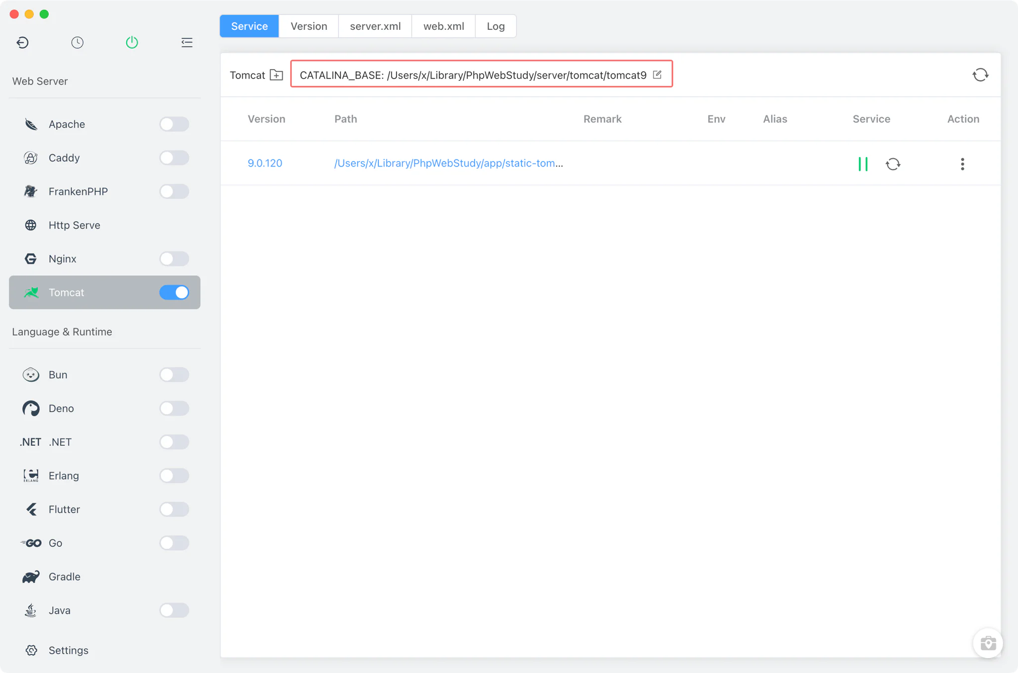Click the back arrow icon in sidebar
This screenshot has width=1018, height=673.
pyautogui.click(x=22, y=42)
